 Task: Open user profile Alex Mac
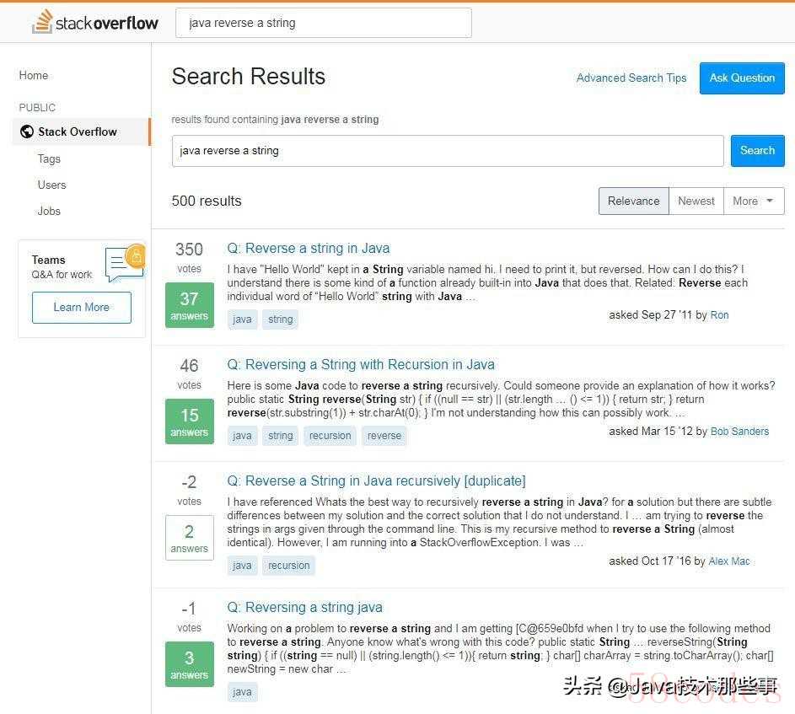click(729, 561)
